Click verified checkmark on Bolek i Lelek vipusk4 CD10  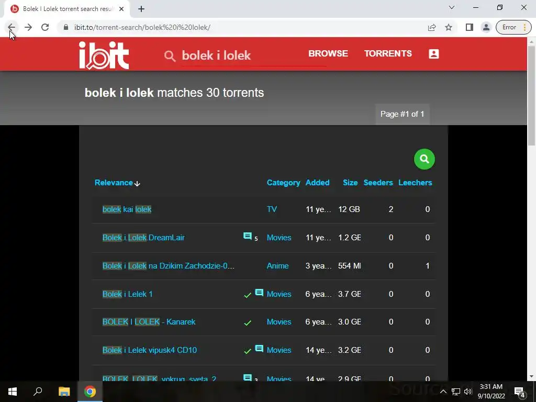point(248,351)
